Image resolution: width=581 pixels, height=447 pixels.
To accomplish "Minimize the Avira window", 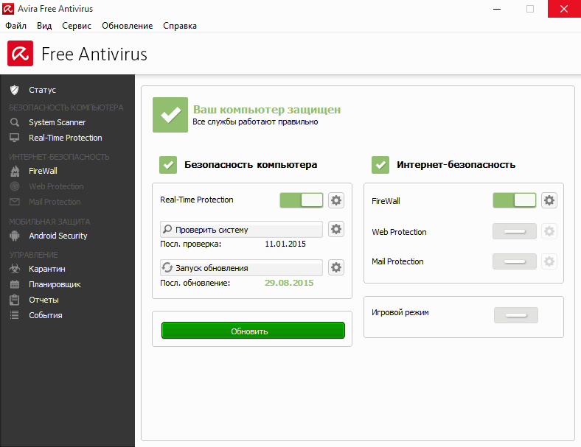I will (497, 9).
